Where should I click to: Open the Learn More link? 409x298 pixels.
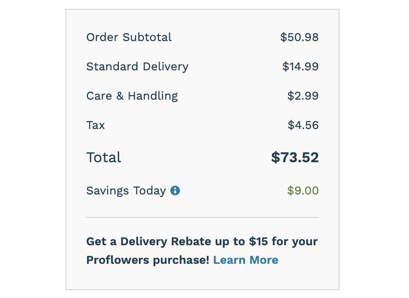coord(246,260)
